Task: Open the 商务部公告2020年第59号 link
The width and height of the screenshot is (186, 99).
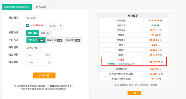Action: [x=121, y=64]
